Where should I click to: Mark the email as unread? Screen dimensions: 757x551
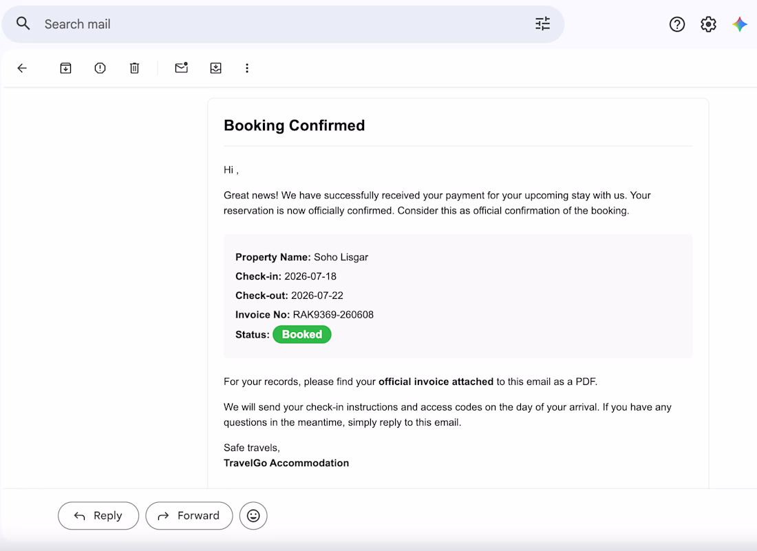point(182,67)
